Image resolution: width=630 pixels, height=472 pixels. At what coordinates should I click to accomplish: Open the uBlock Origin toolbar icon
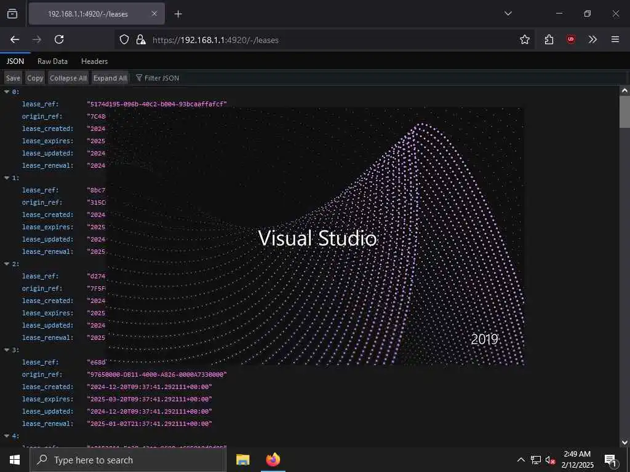coord(570,39)
